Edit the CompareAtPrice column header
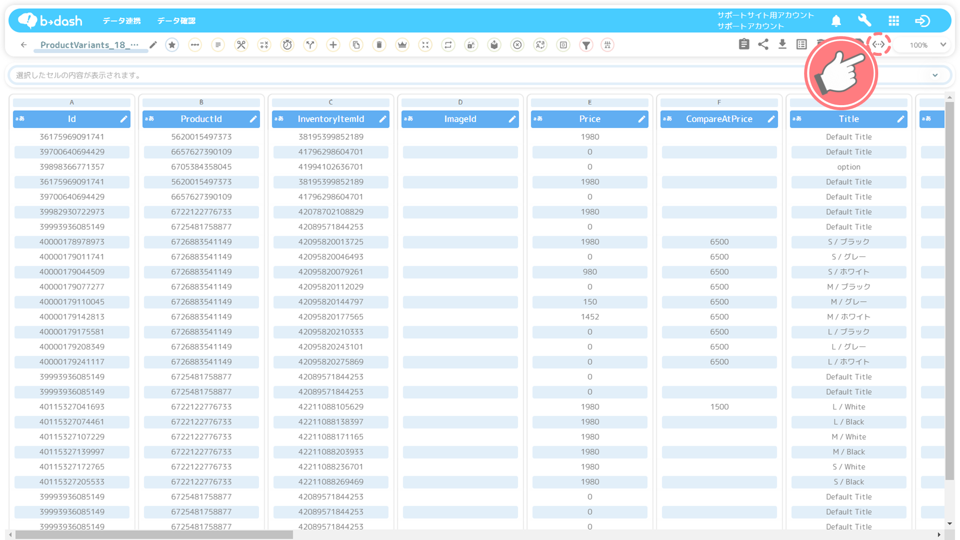This screenshot has height=540, width=960. (x=771, y=119)
